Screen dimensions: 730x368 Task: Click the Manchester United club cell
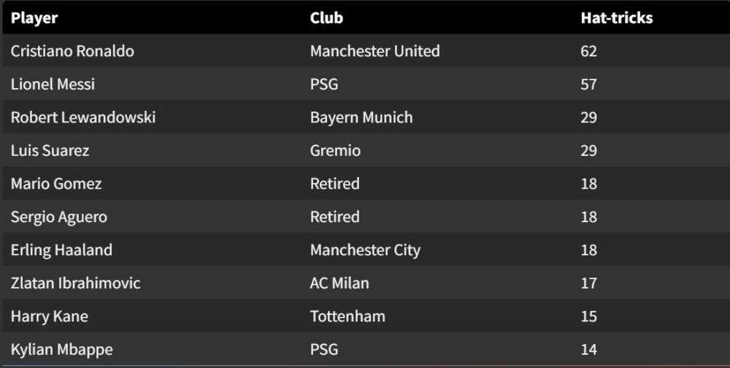(374, 51)
